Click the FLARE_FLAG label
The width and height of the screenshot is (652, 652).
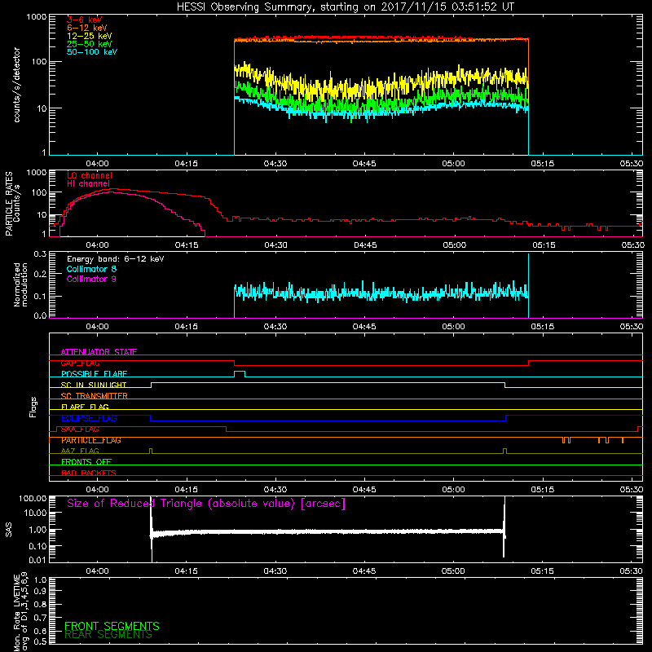[x=85, y=407]
